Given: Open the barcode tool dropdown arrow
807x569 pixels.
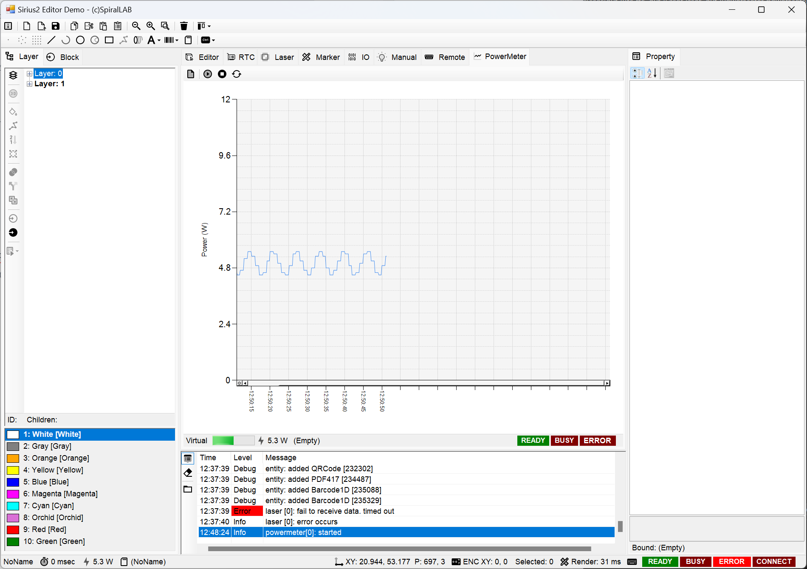Looking at the screenshot, I should (x=177, y=40).
